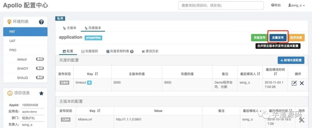312x128 pixels.
Task: Open the song_s user dropdown
Action: coord(296,5)
